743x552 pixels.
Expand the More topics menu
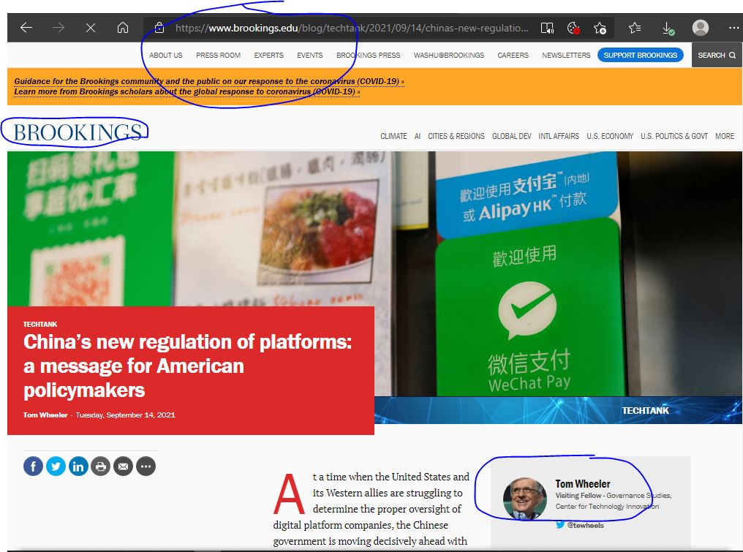725,136
